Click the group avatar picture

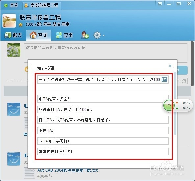pyautogui.click(x=9, y=21)
